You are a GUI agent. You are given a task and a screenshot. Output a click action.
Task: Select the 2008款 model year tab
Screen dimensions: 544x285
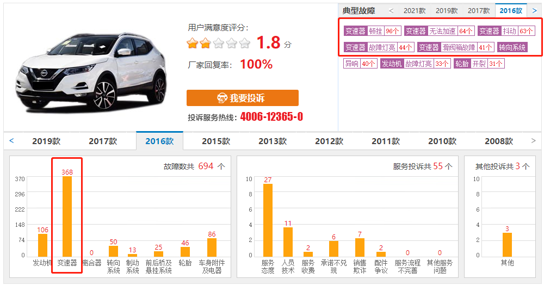pos(499,141)
